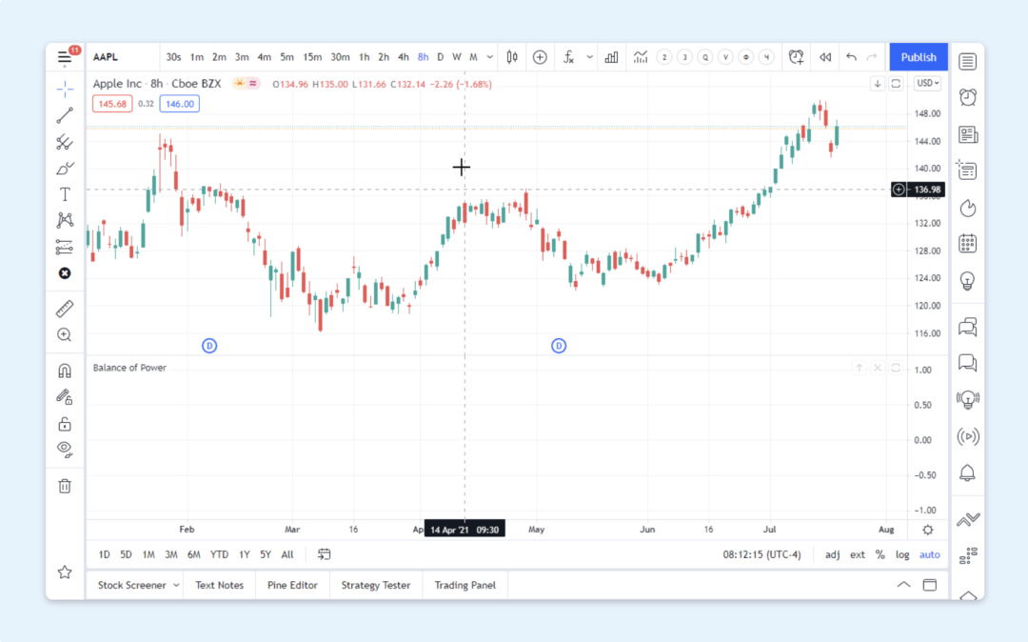Select the Trend Line drawing tool
The width and height of the screenshot is (1028, 642).
65,116
